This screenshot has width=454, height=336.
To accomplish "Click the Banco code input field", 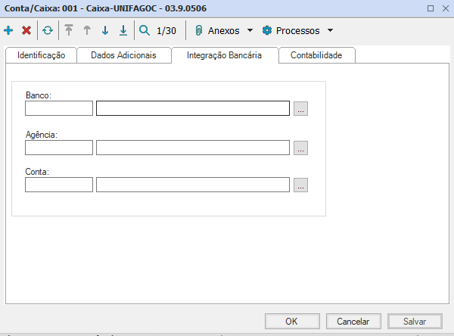I will (59, 108).
